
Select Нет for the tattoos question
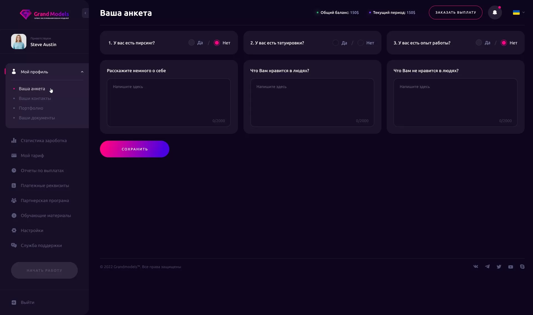coord(360,43)
